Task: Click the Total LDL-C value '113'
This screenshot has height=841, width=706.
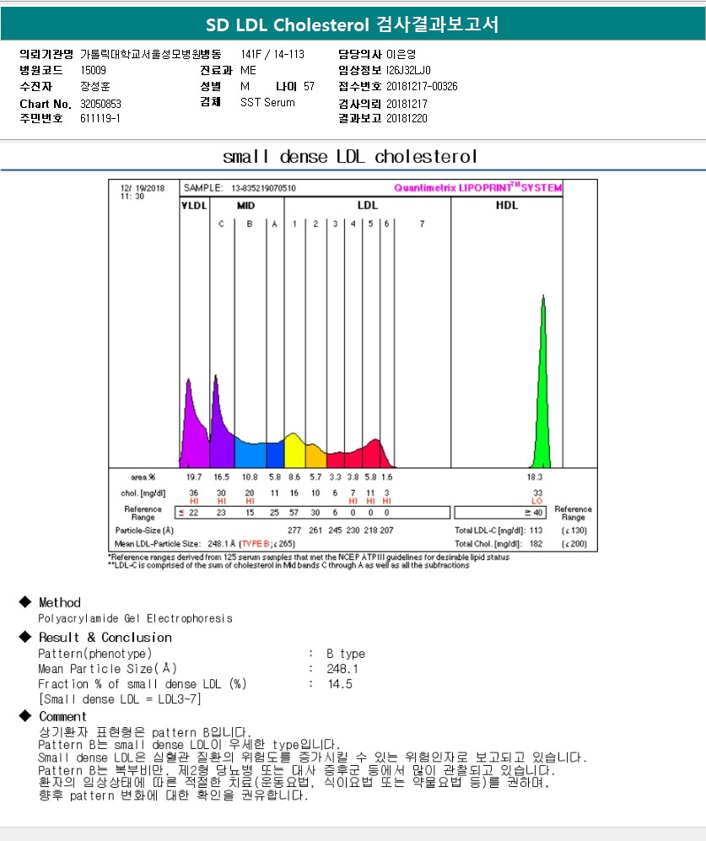Action: click(536, 531)
